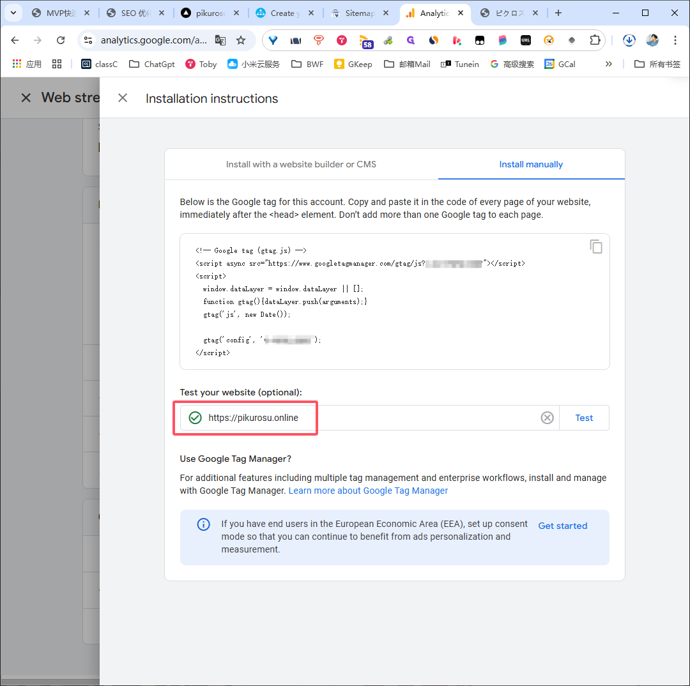
Task: Open the GCal bookmark
Action: click(560, 65)
